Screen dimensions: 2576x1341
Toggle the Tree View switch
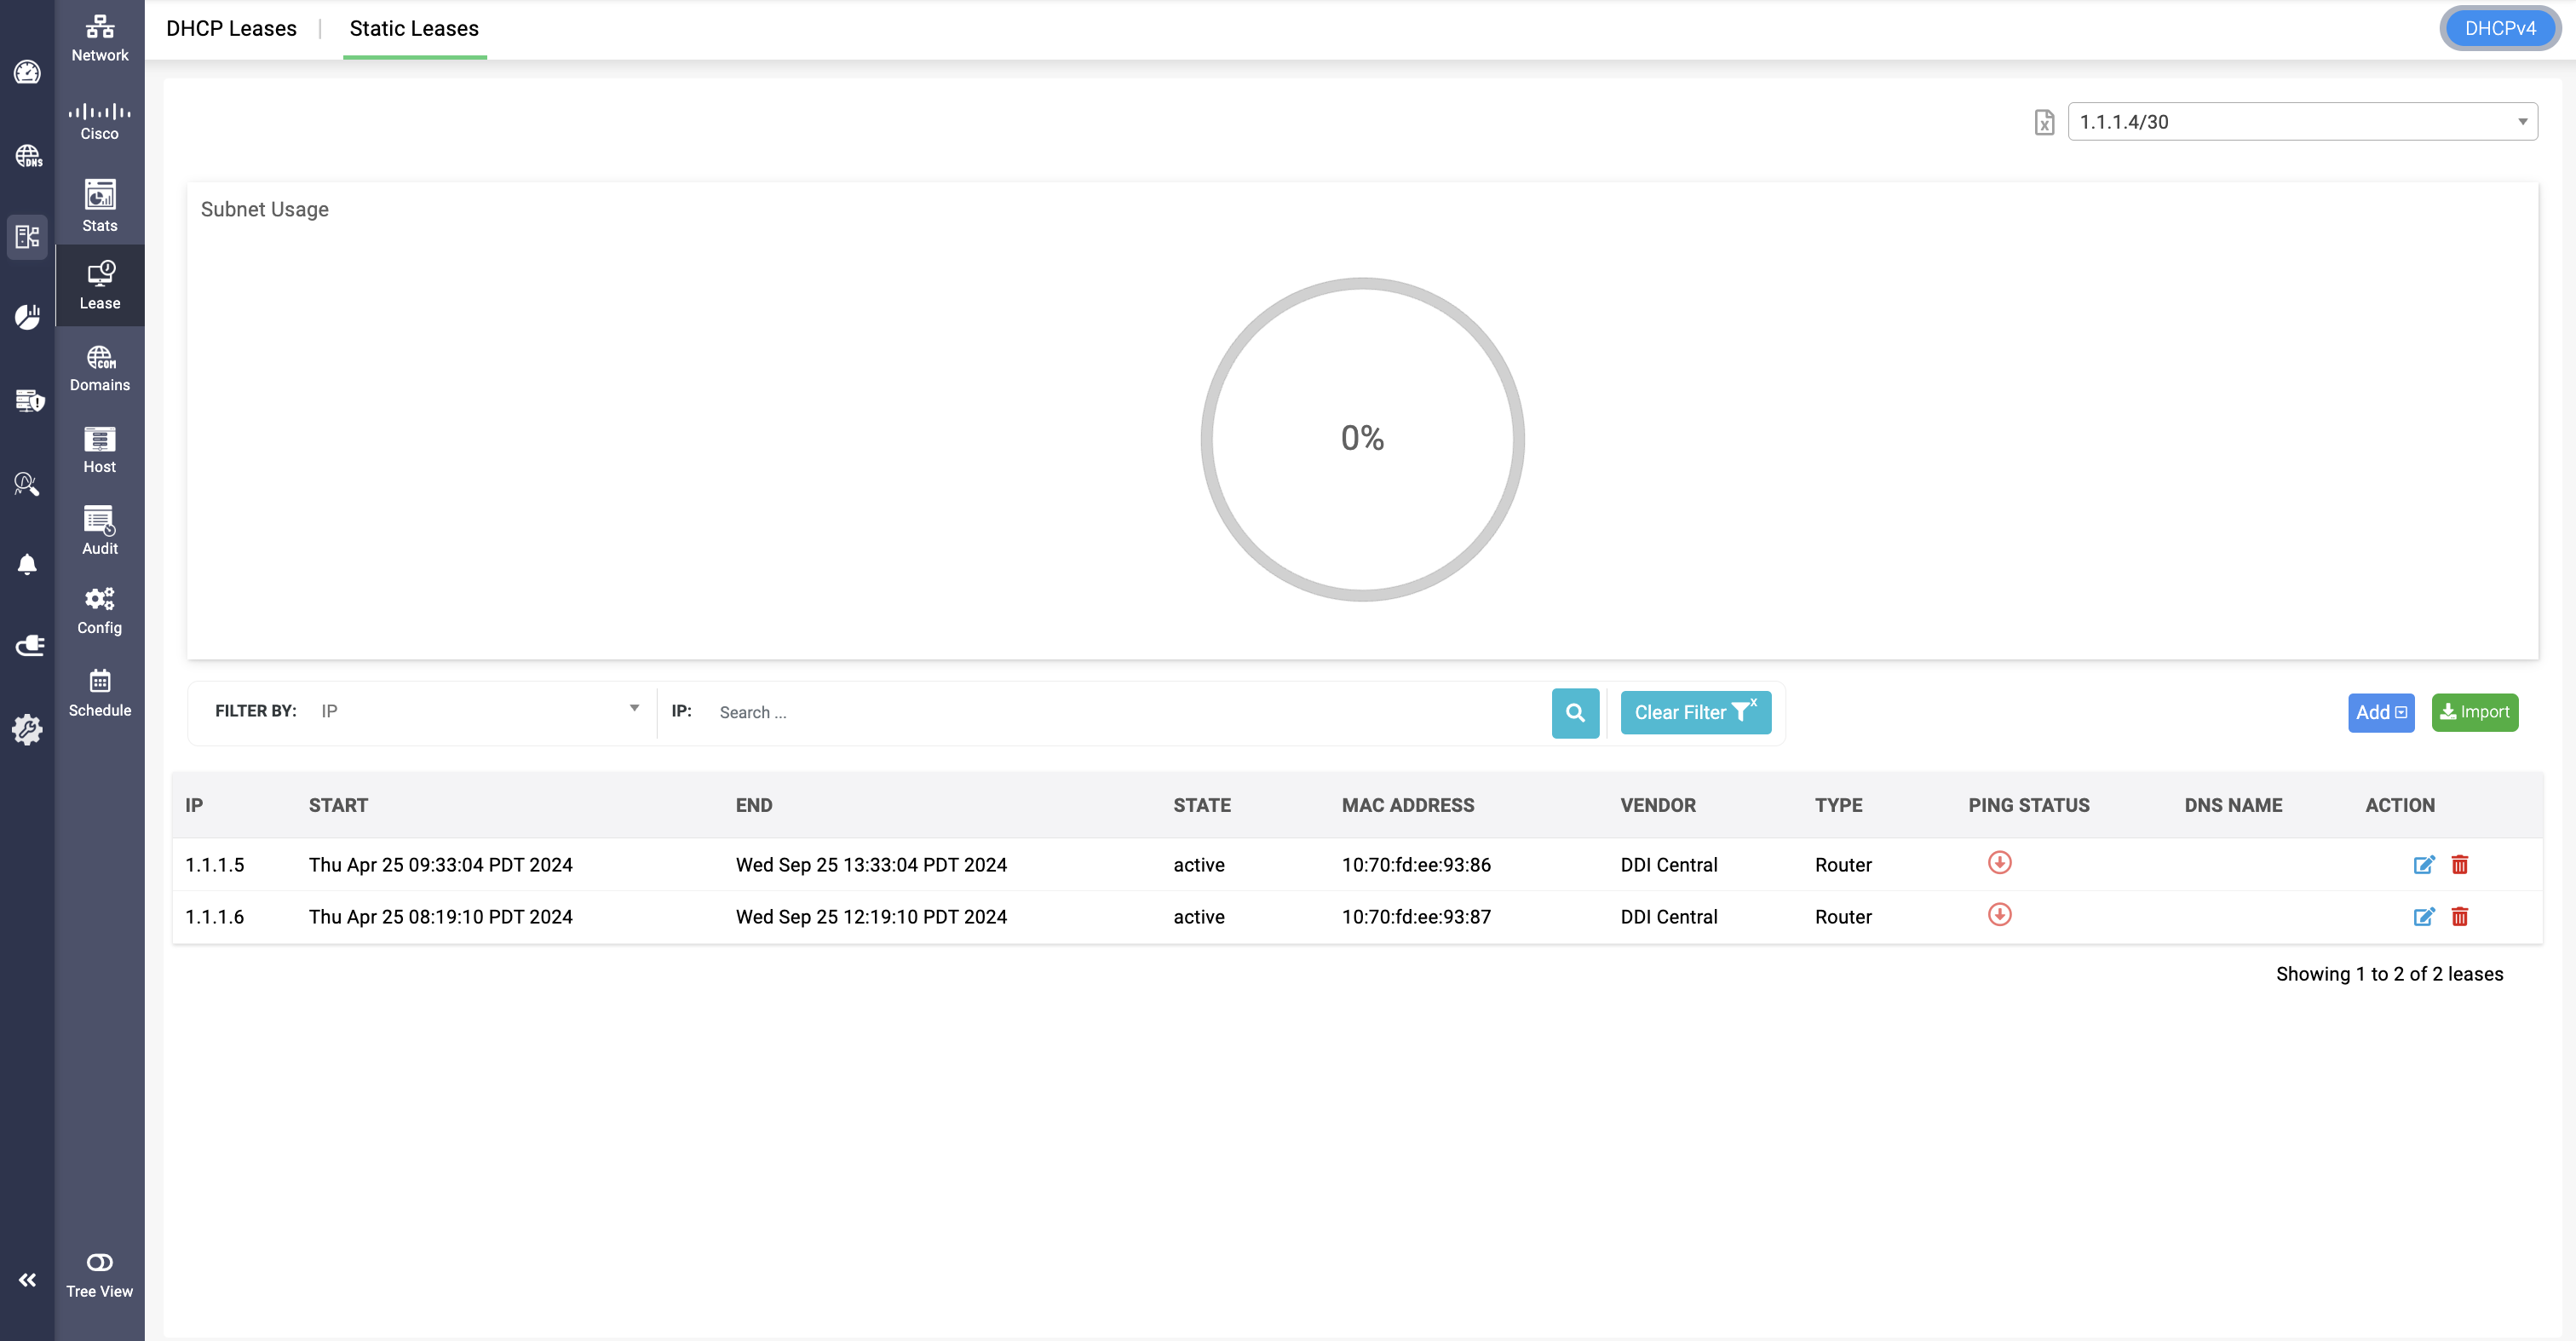(x=99, y=1262)
